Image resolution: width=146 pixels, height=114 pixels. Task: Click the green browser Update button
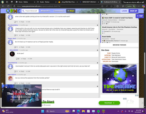pyautogui.click(x=131, y=6)
